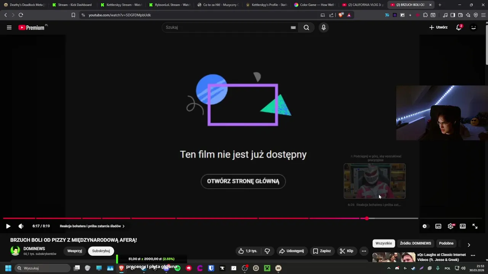Open Windows Start menu
488x274 pixels.
(x=8, y=268)
